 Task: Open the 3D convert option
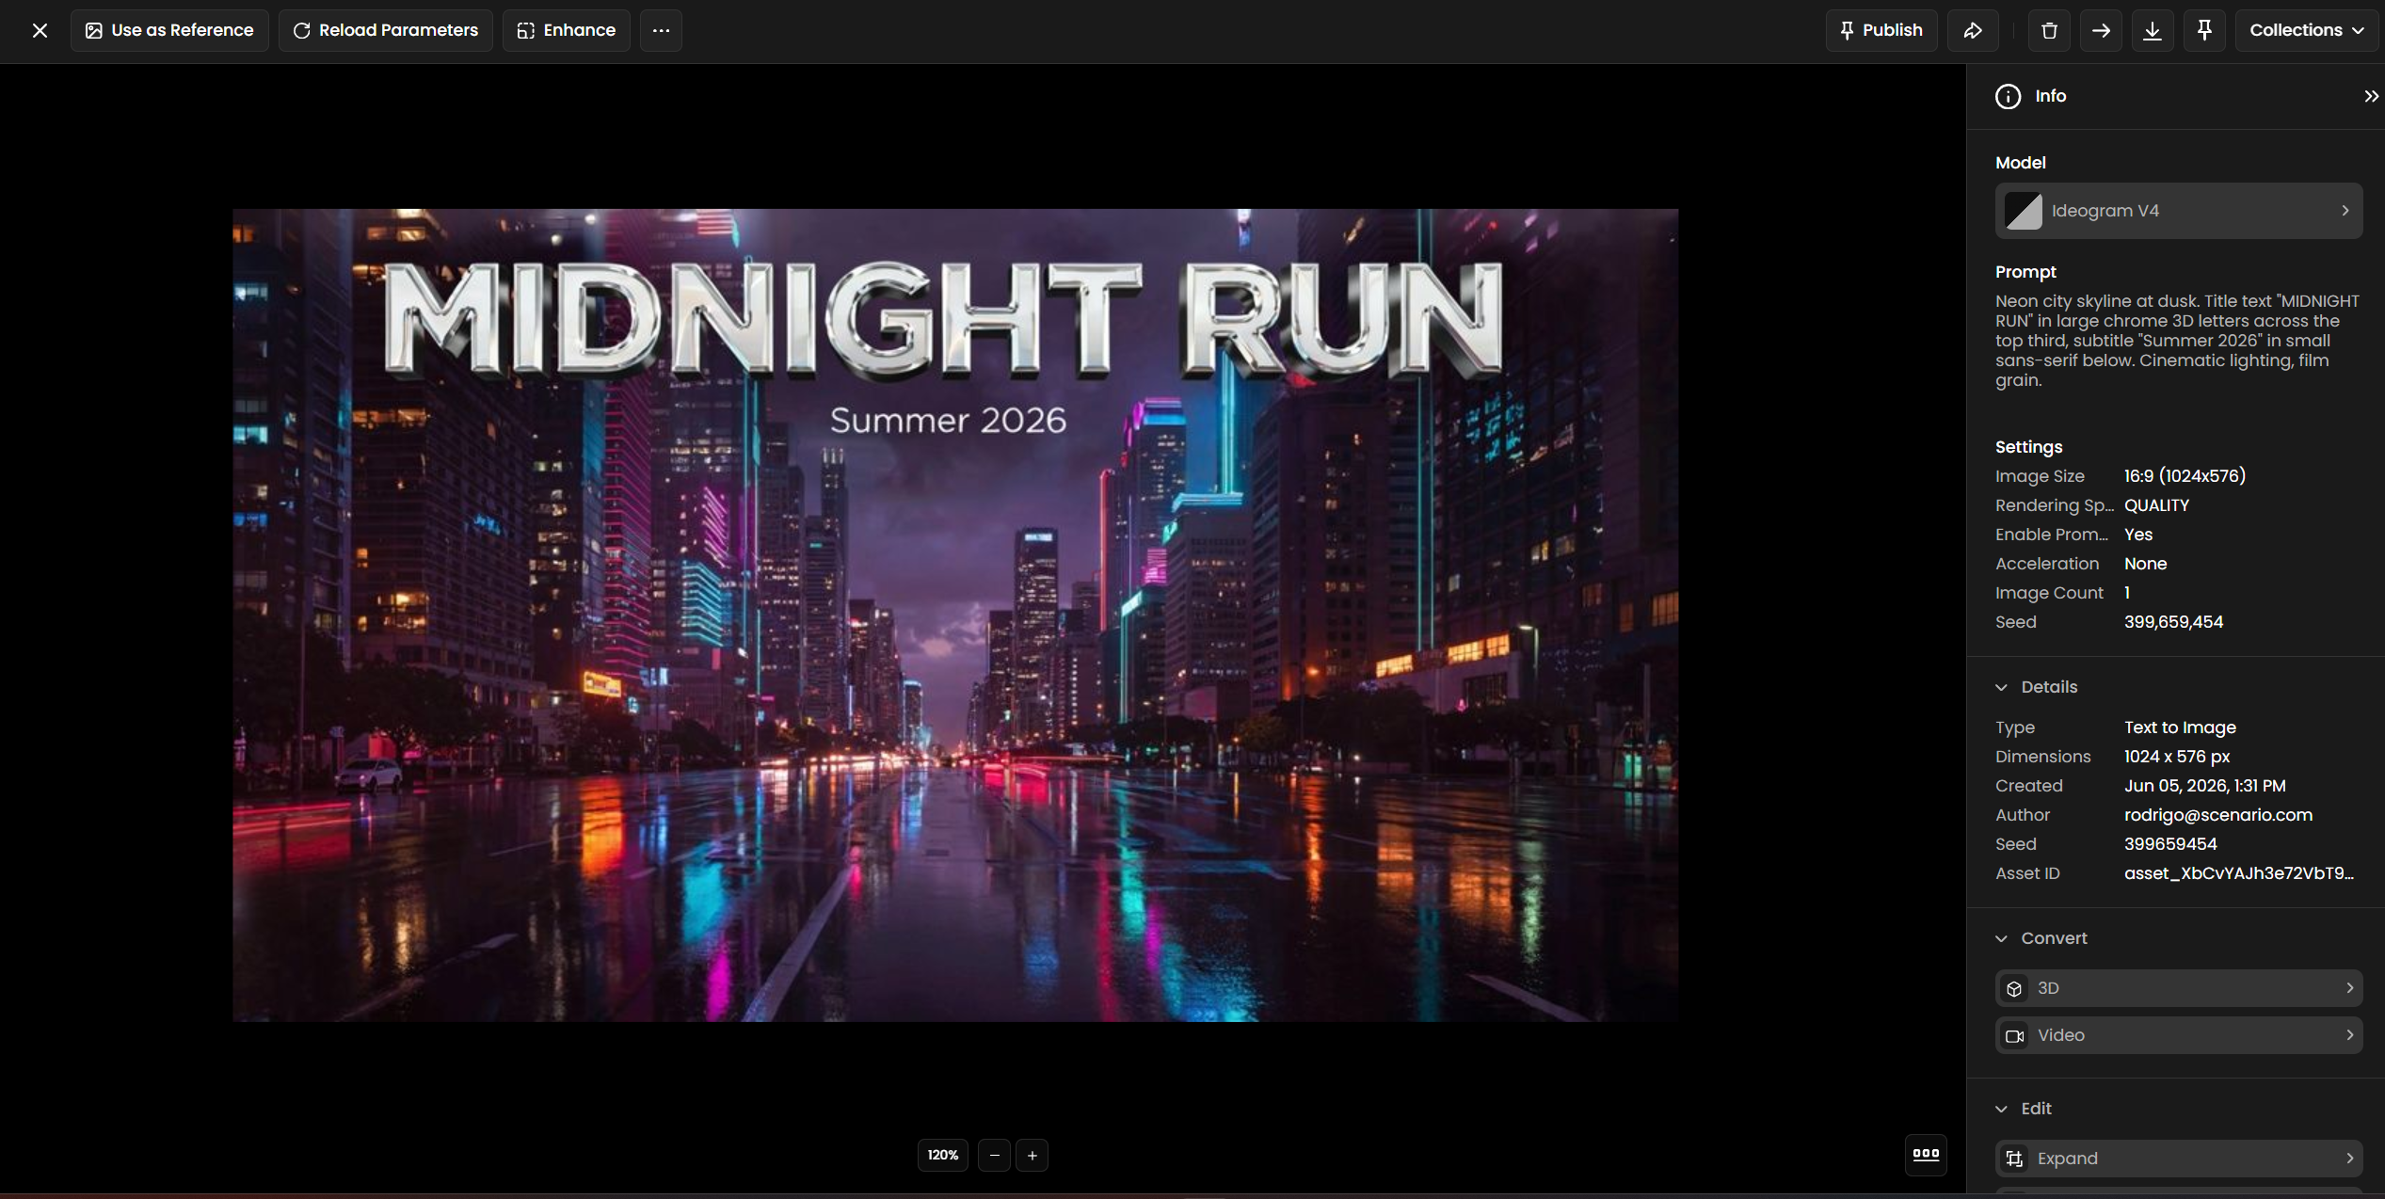2179,988
